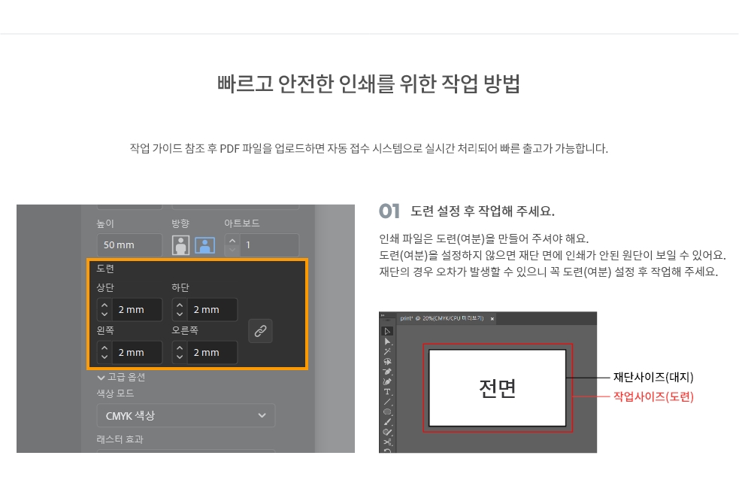Click the 오른쪽 bleed 2 mm field
The height and width of the screenshot is (498, 739).
click(x=213, y=352)
